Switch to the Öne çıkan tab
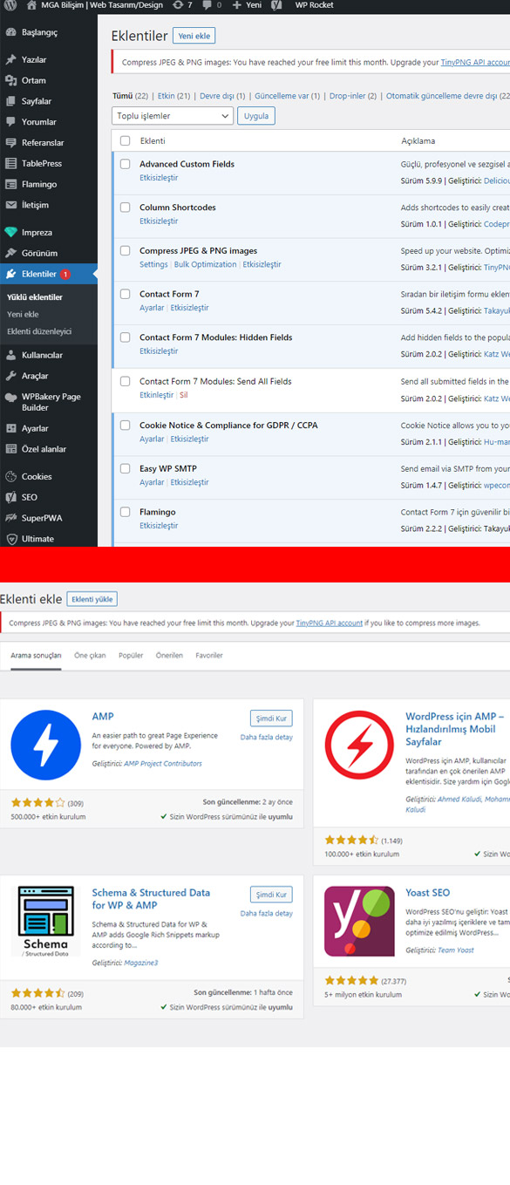 [90, 655]
